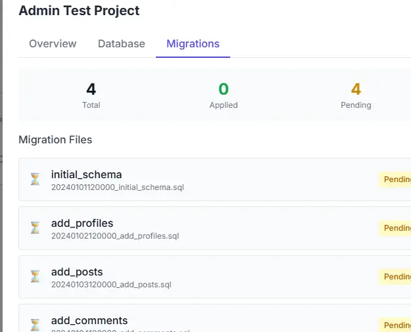Click filename 20240103120000_add_posts.sql

click(111, 285)
